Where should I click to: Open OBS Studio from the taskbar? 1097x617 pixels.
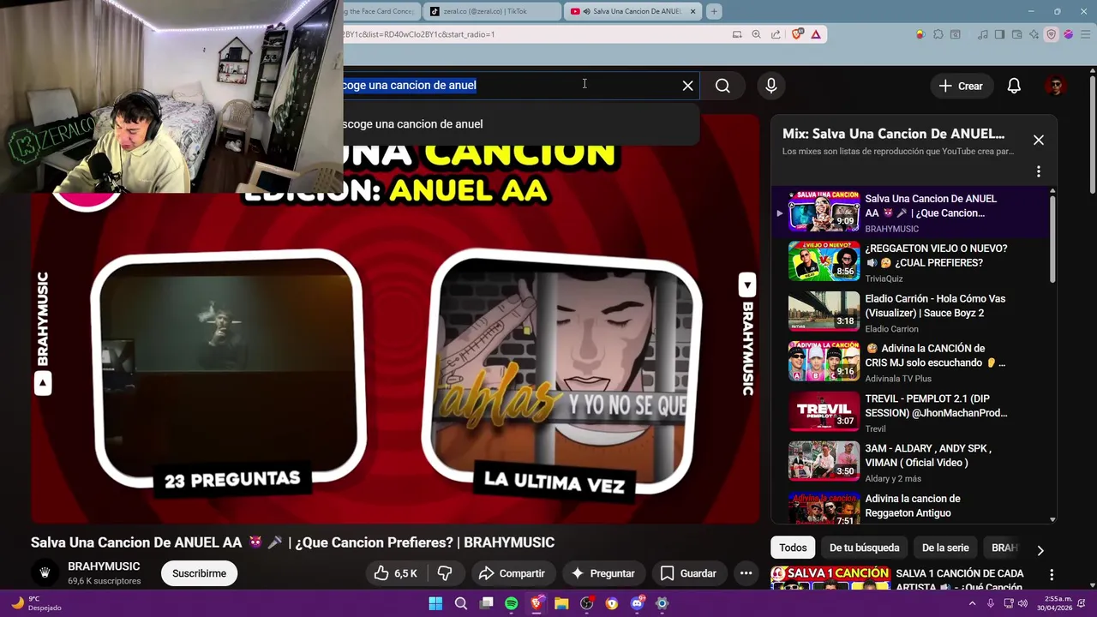point(586,603)
